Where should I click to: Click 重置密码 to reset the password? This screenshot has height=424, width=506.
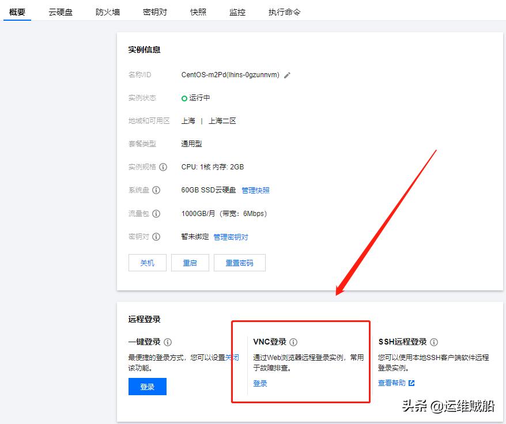point(239,262)
